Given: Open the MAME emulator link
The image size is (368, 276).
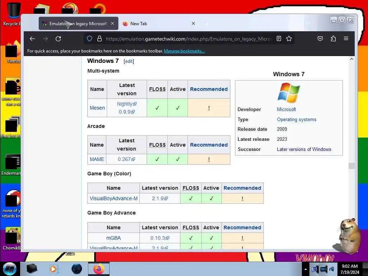Looking at the screenshot, I should coord(97,159).
